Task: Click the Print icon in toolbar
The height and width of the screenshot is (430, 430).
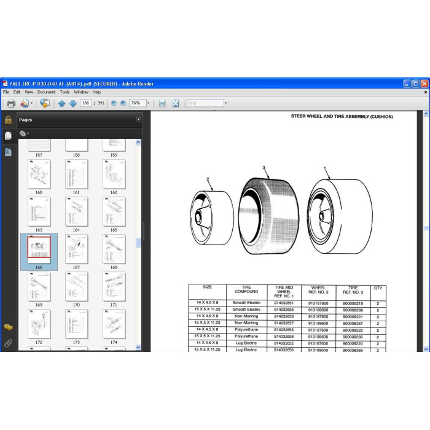Action: 11,103
